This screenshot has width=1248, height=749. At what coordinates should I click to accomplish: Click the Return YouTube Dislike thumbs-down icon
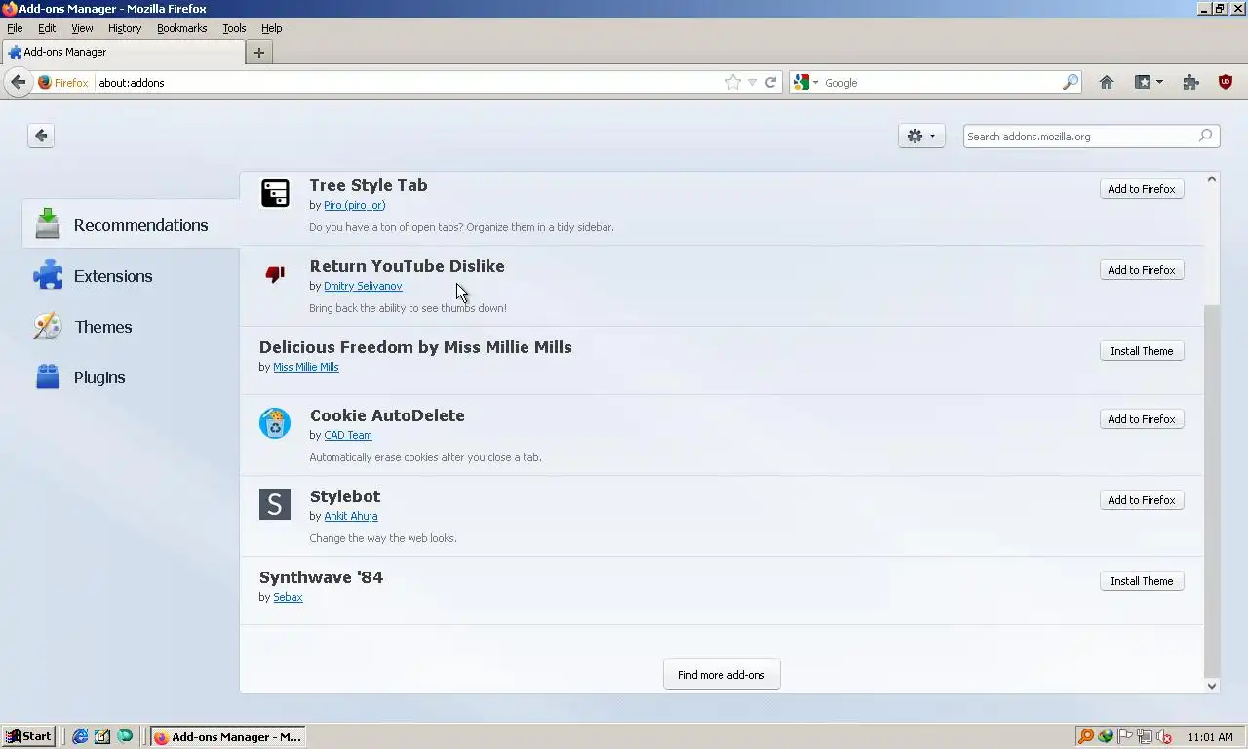pos(275,274)
